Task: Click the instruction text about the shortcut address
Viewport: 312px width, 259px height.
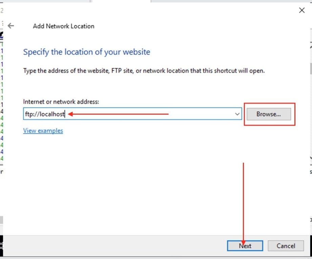Action: coord(144,71)
